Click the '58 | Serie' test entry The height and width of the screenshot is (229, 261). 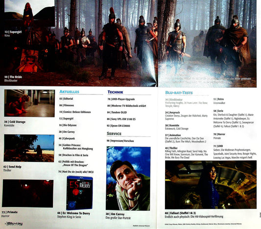coord(218,111)
